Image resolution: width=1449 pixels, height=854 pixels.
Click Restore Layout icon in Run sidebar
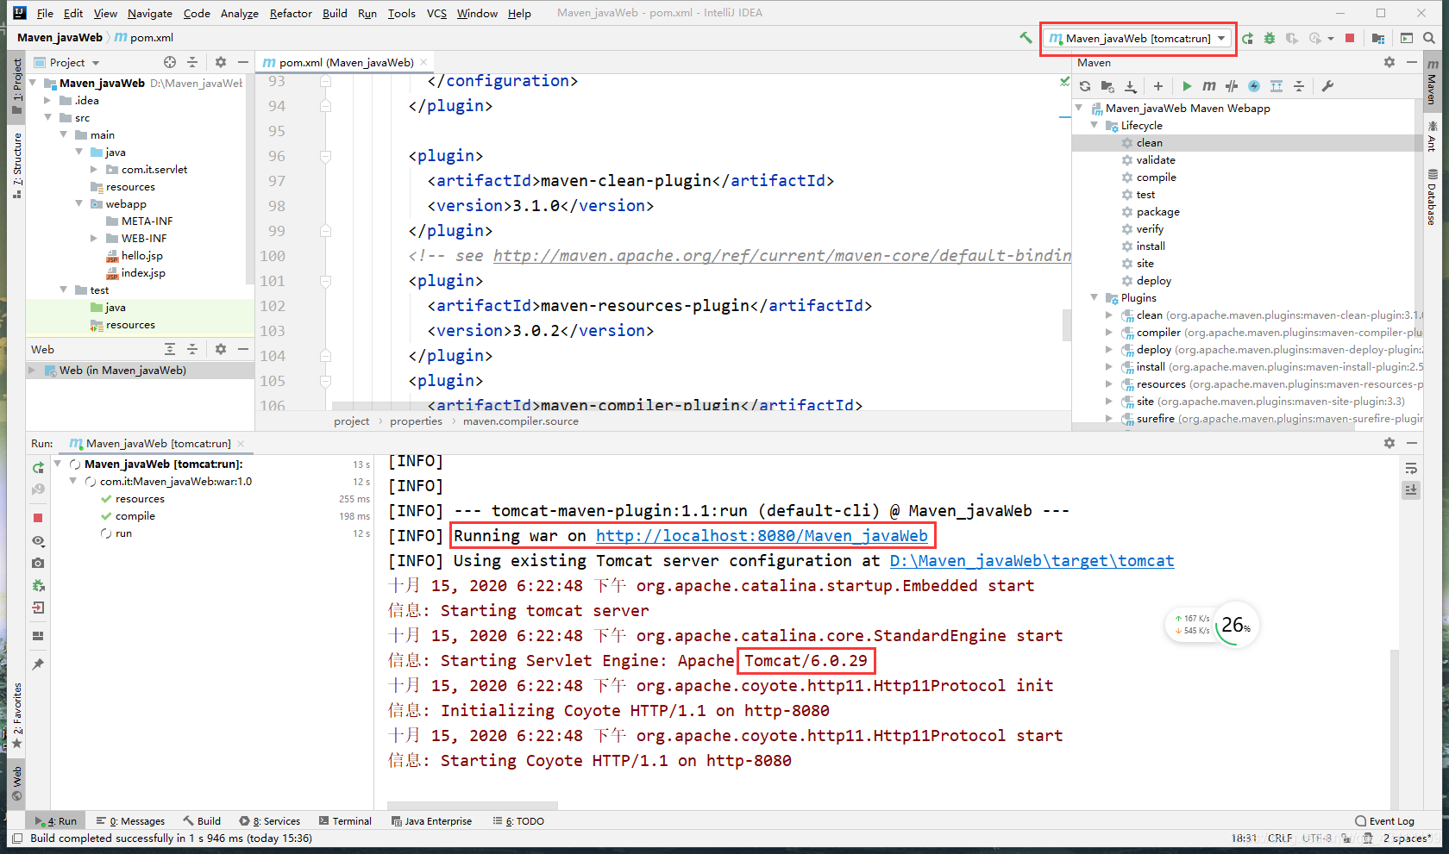[x=38, y=636]
